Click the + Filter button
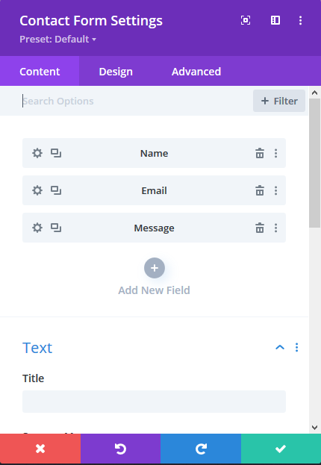Viewport: 321px width, 465px height. (x=279, y=101)
